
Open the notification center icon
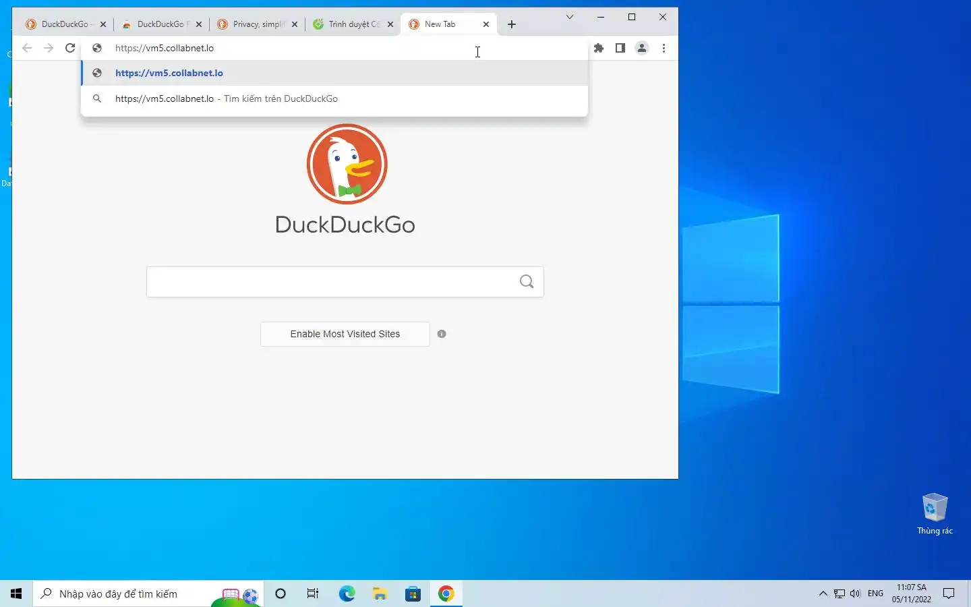tap(949, 594)
